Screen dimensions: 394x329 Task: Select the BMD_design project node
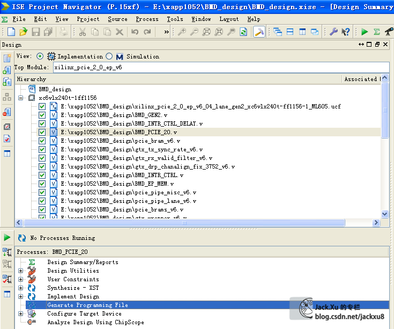55,89
